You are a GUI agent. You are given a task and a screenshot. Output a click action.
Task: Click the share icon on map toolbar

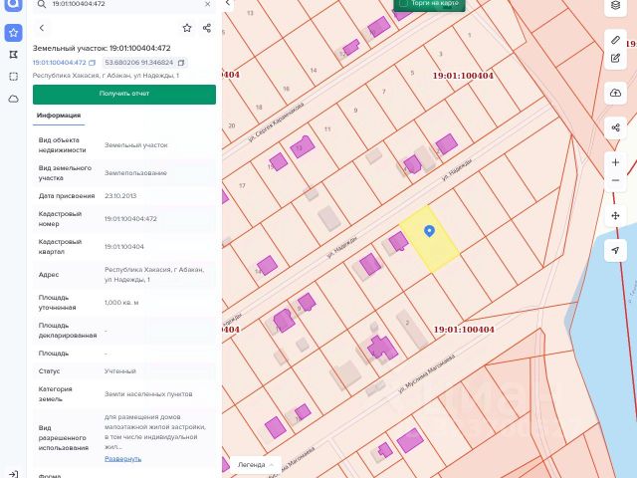[x=615, y=127]
